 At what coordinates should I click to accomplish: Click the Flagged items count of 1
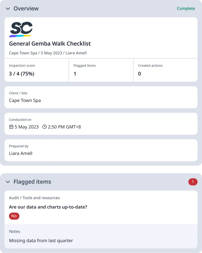[75, 74]
